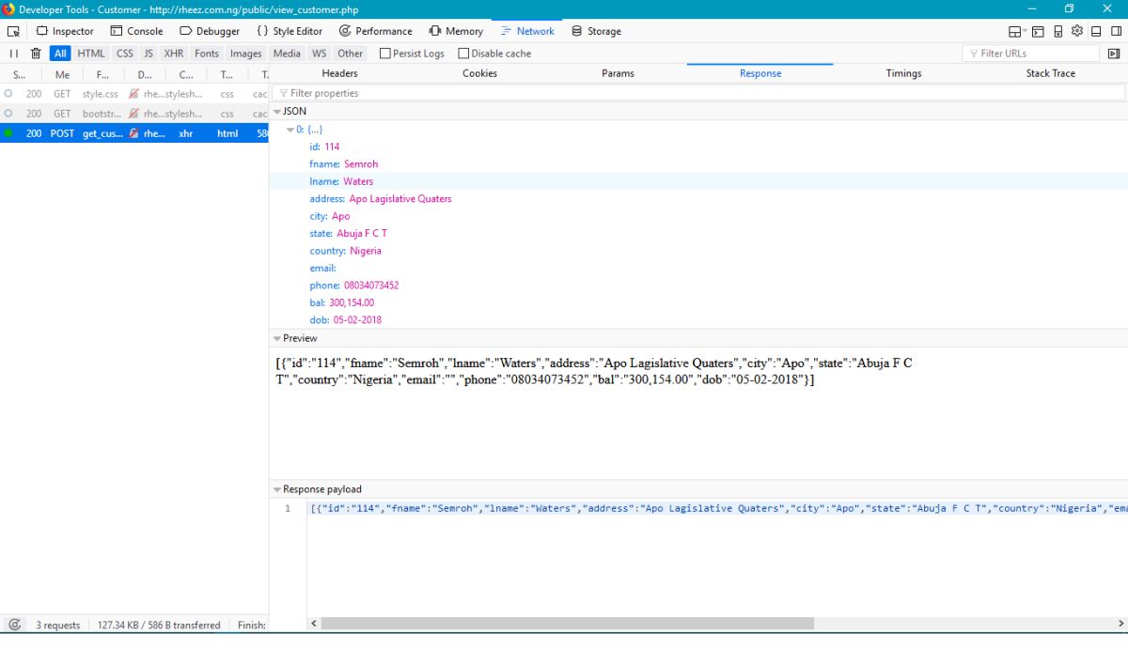Open the Debugger panel
This screenshot has width=1128, height=665.
click(209, 31)
